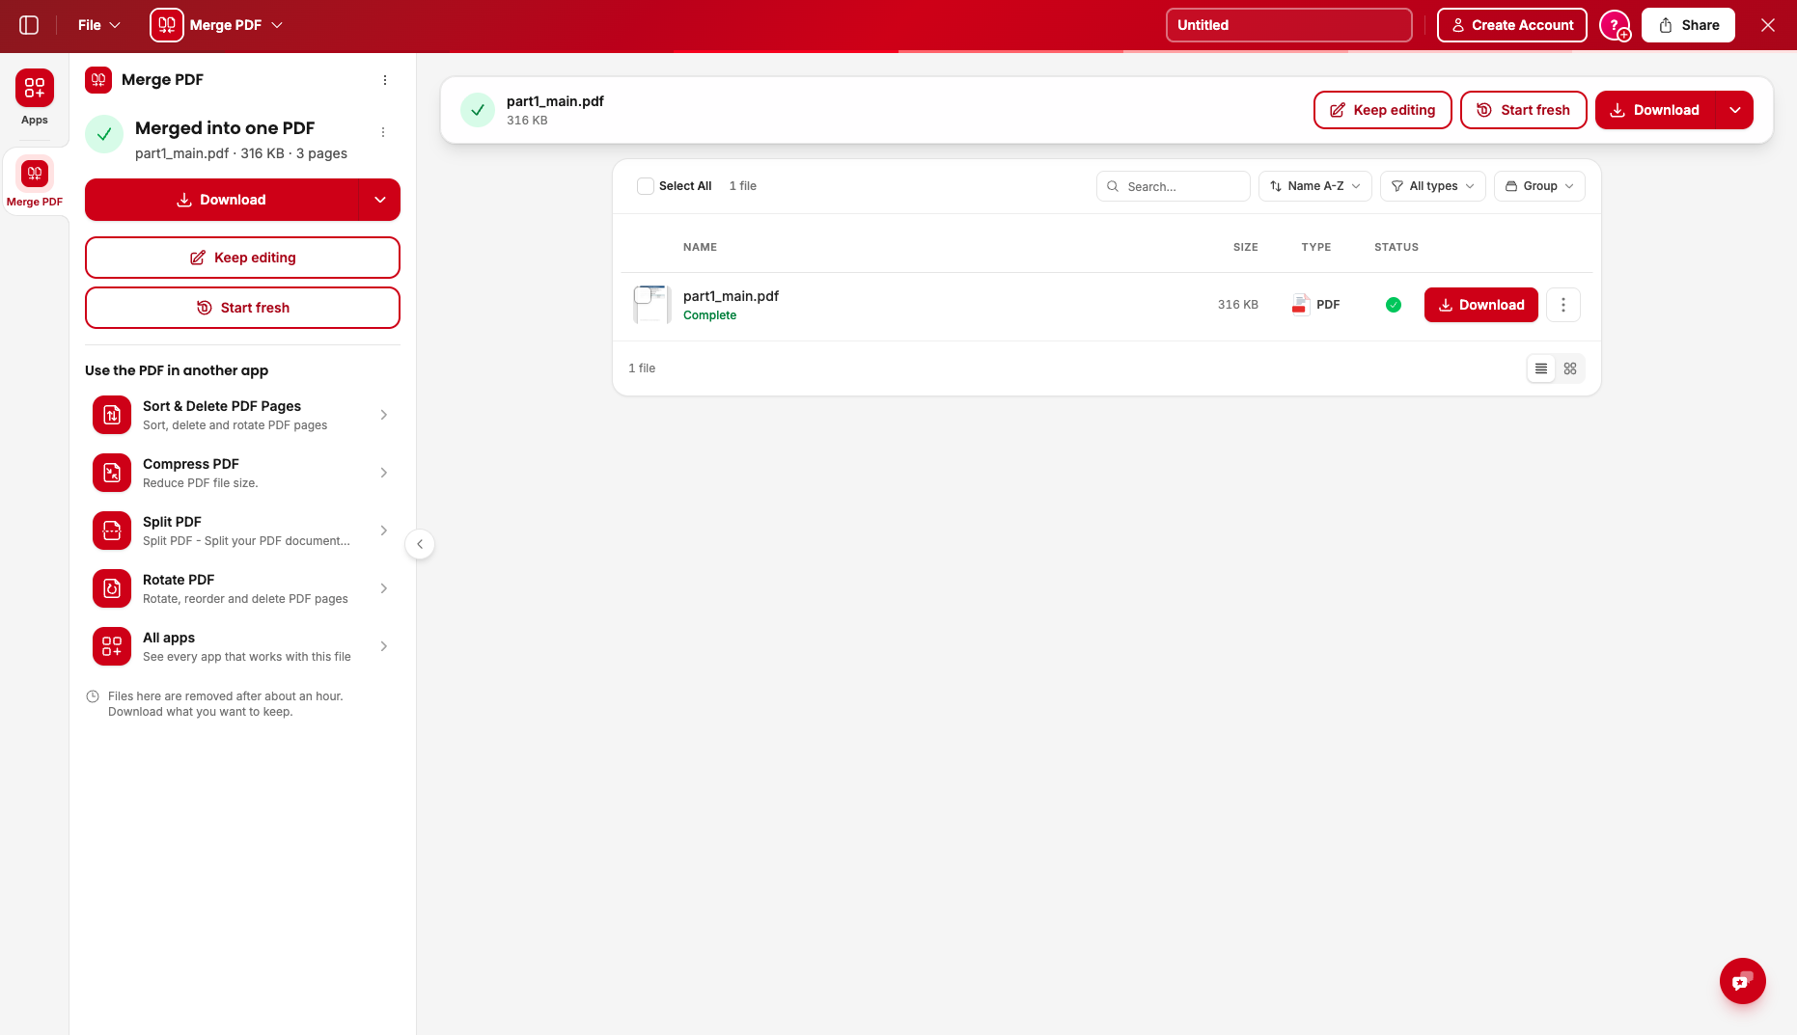Open Merge PDF panel options menu
1797x1035 pixels.
click(x=385, y=80)
